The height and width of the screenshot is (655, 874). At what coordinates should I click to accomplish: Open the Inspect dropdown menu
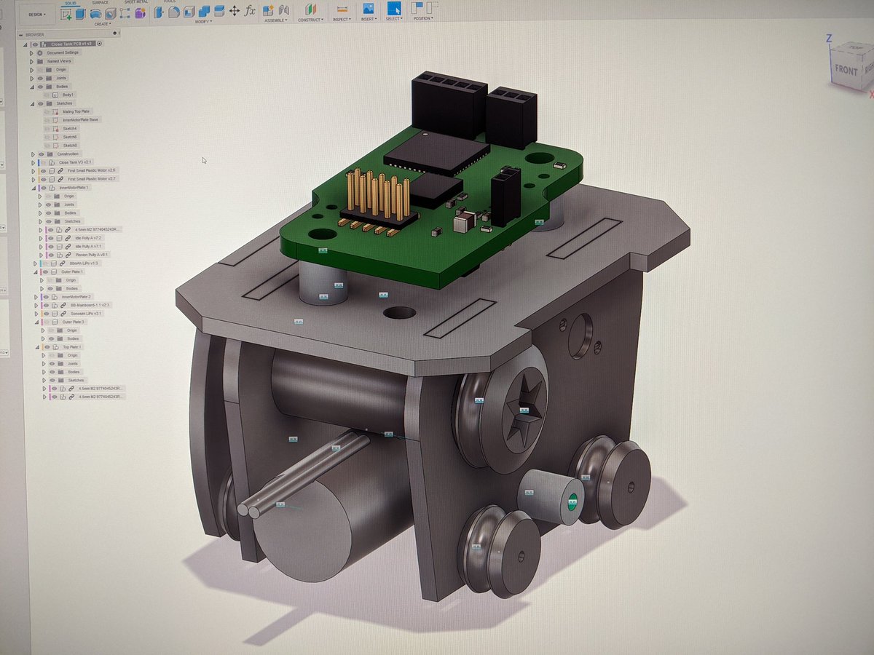click(342, 19)
